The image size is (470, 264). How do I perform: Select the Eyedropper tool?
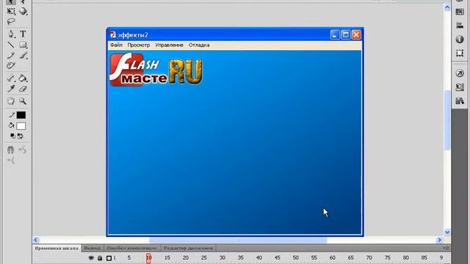[x=11, y=89]
